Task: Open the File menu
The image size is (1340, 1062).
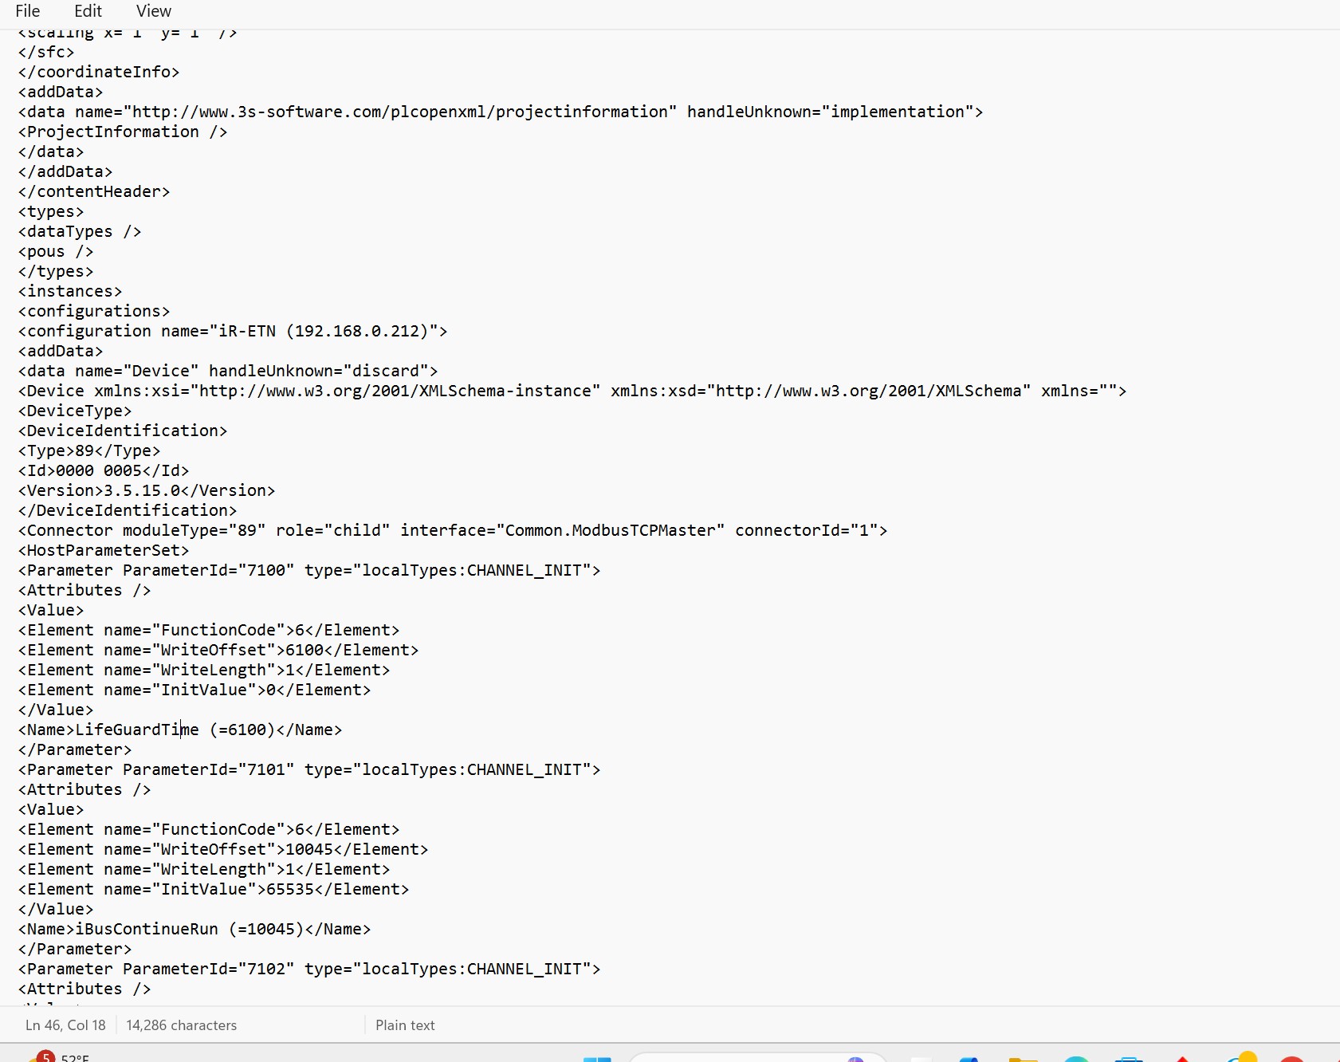Action: pyautogui.click(x=27, y=11)
